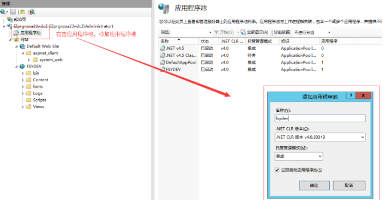
Task: Click the Default Web Site globe icon
Action: [22, 46]
